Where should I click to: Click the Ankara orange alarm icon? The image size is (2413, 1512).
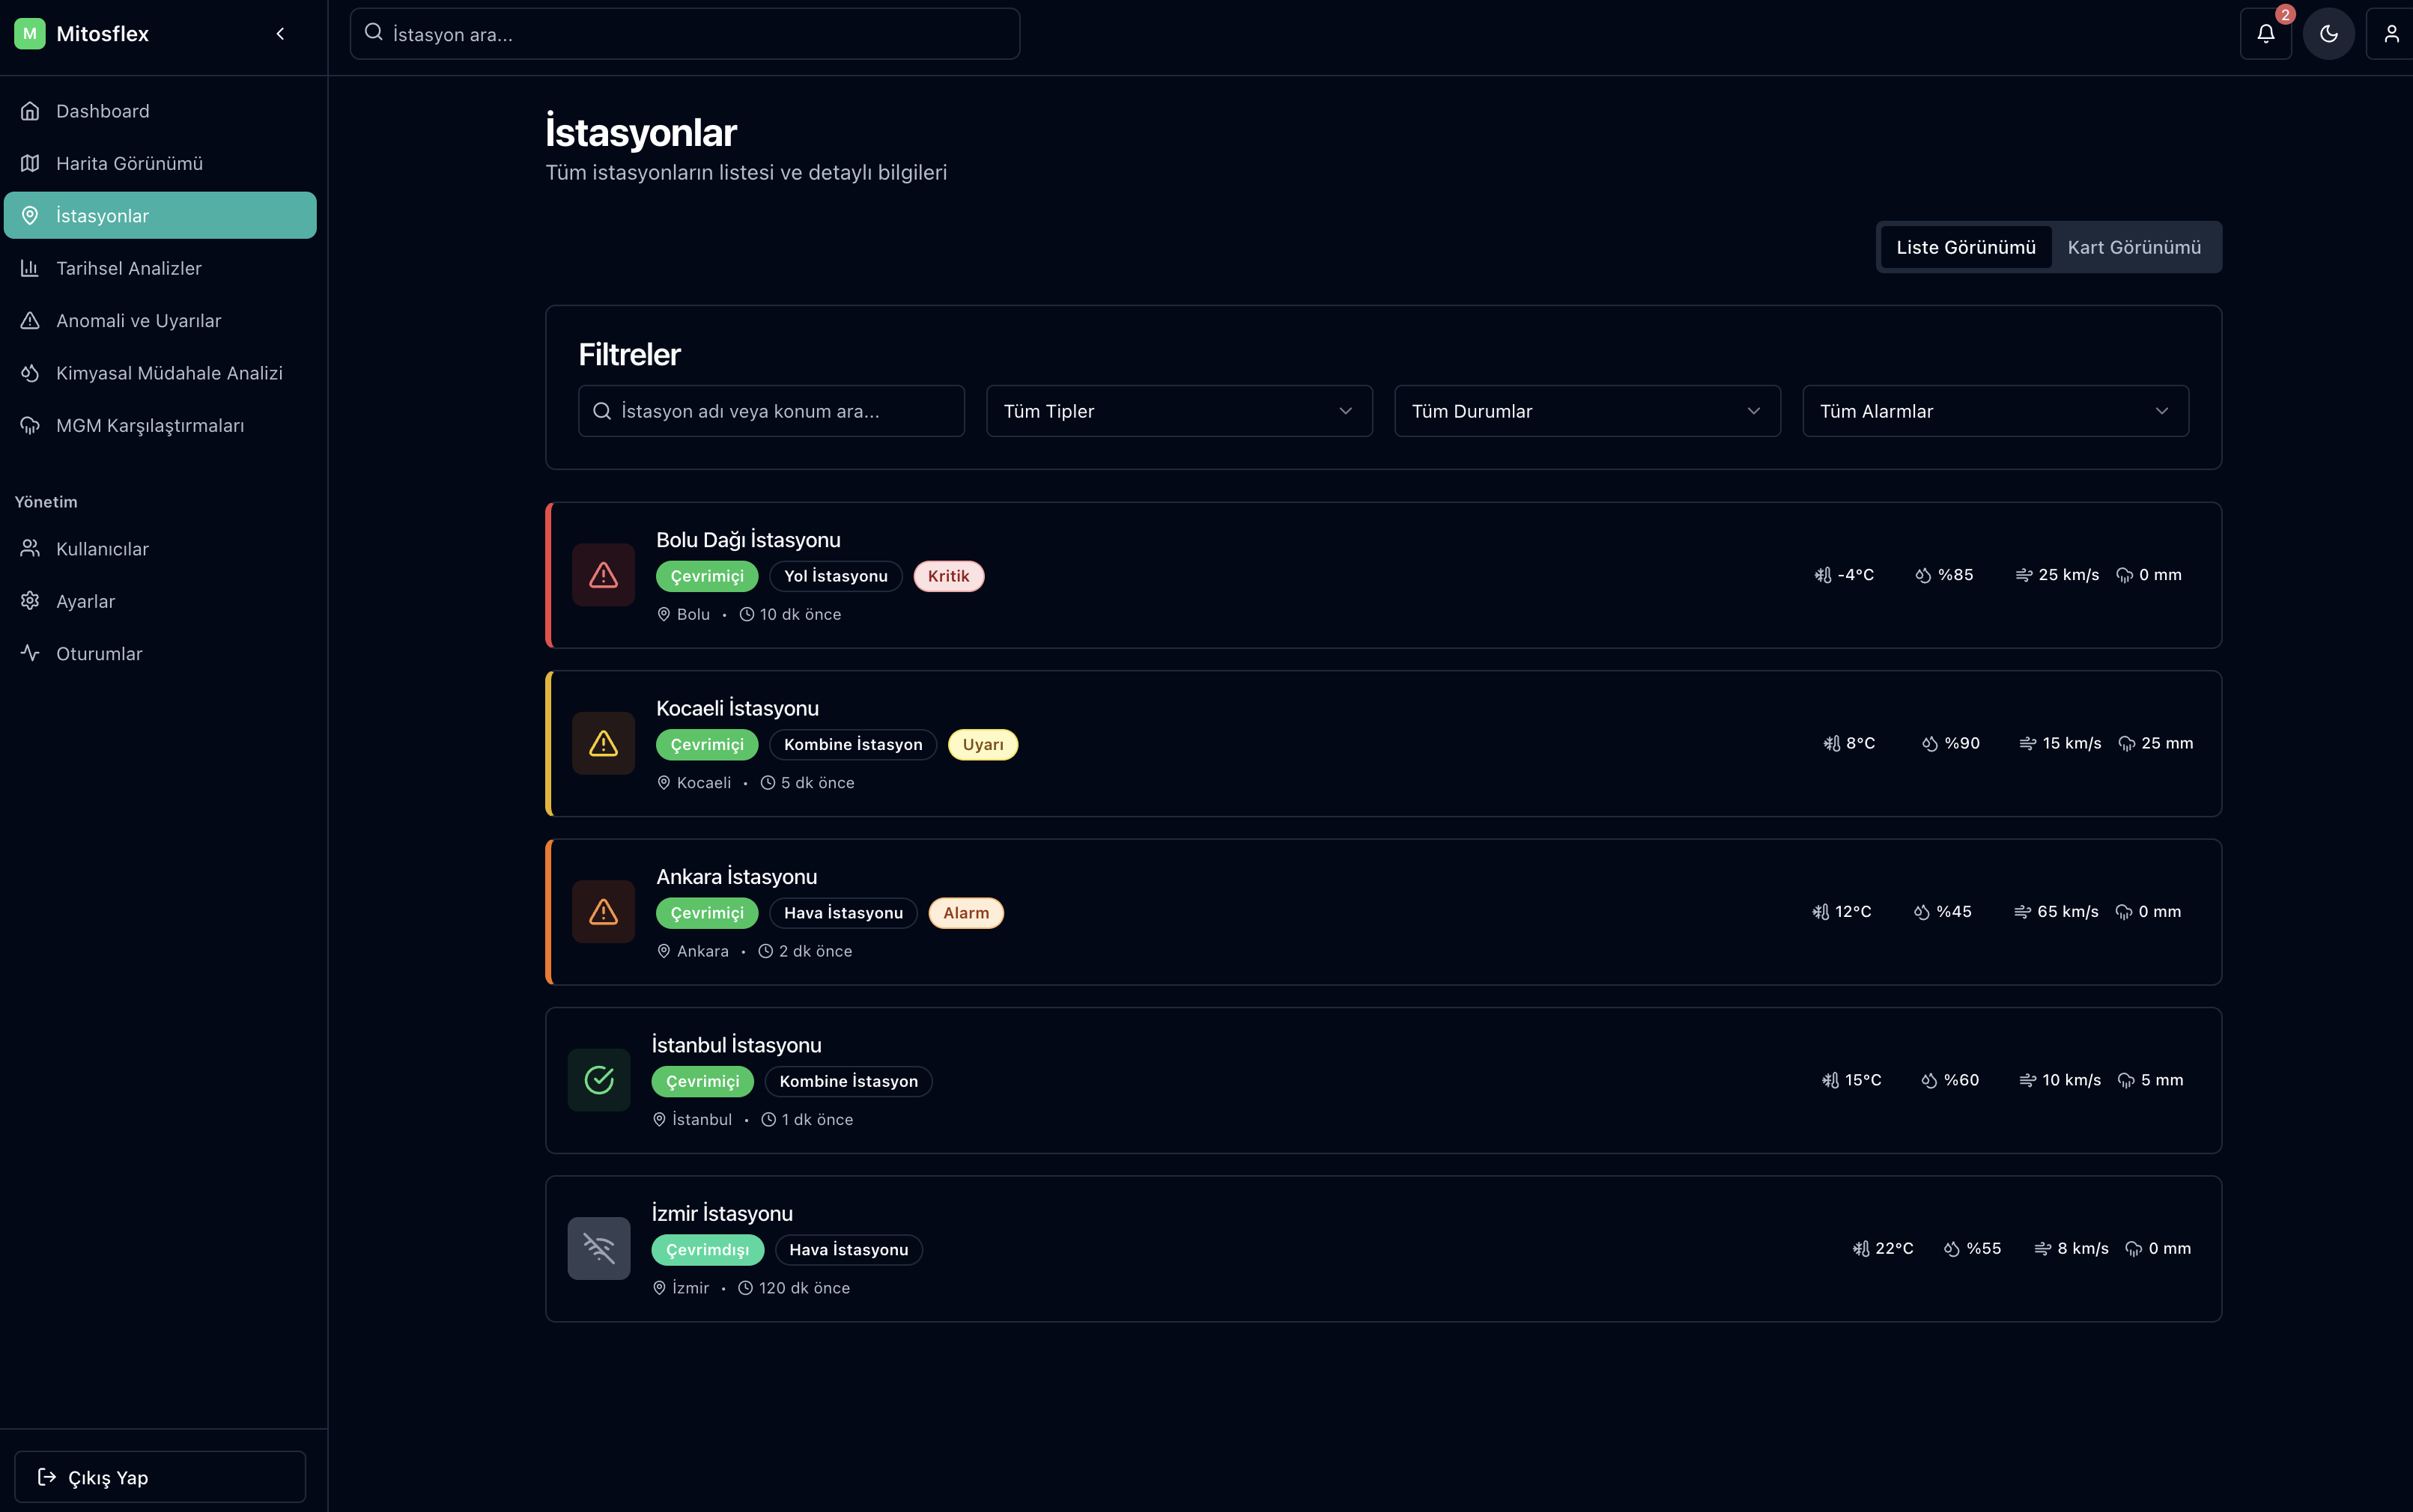point(604,912)
